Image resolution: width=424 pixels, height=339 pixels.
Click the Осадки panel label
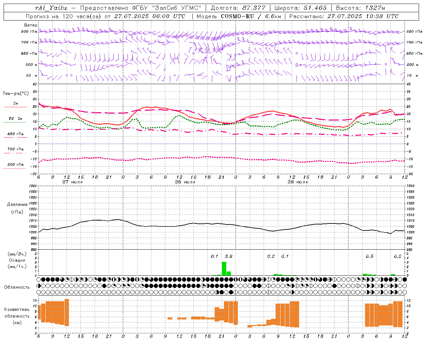coord(17,260)
